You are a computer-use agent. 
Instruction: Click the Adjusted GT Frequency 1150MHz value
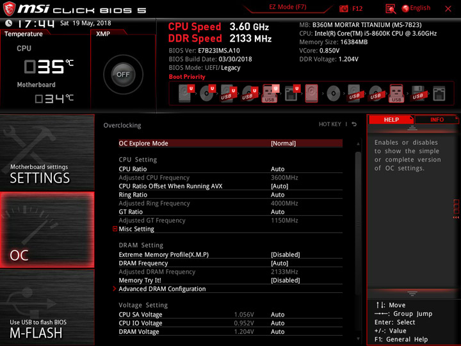[284, 220]
